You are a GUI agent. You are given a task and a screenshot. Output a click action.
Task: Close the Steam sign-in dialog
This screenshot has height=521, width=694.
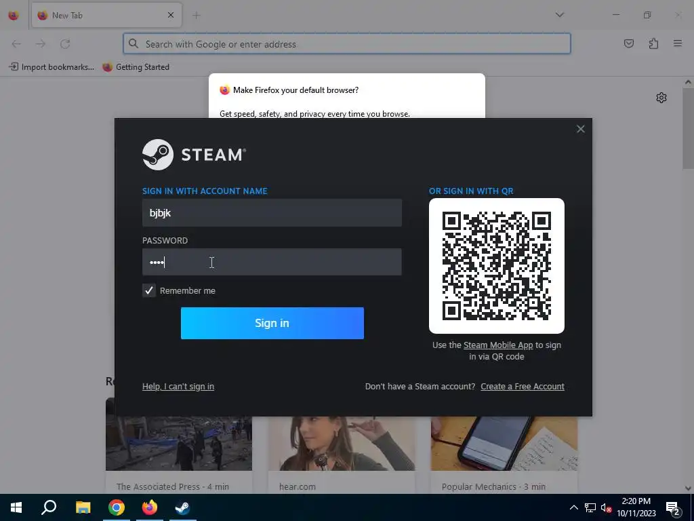point(580,129)
